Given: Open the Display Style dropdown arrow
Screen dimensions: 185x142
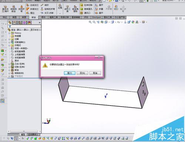Looking at the screenshot, I should [115, 22].
